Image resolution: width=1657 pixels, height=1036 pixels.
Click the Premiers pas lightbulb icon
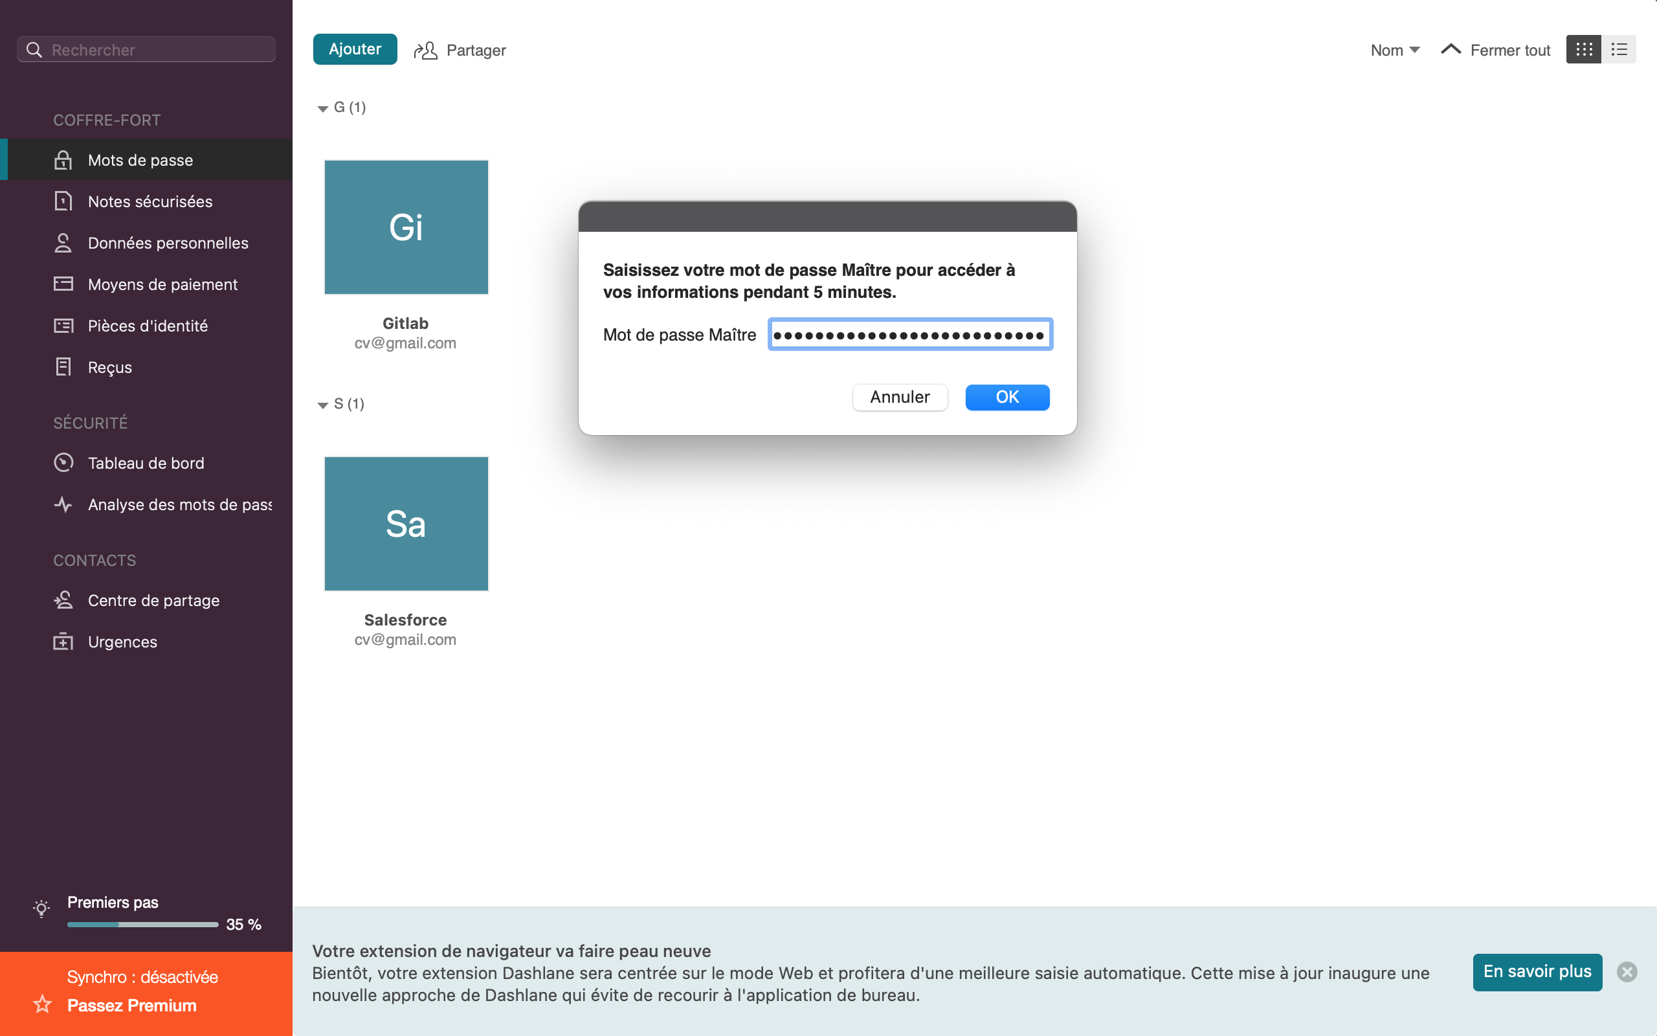[41, 908]
